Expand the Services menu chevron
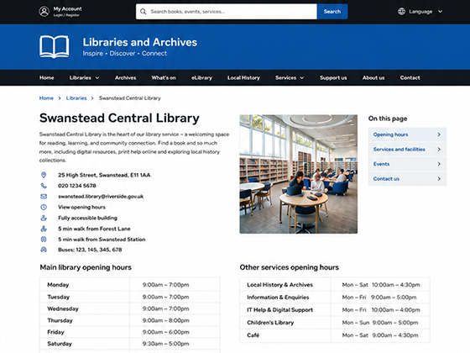 coord(302,78)
